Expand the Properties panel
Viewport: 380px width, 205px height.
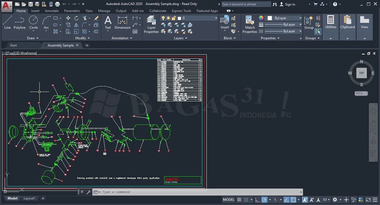point(270,38)
